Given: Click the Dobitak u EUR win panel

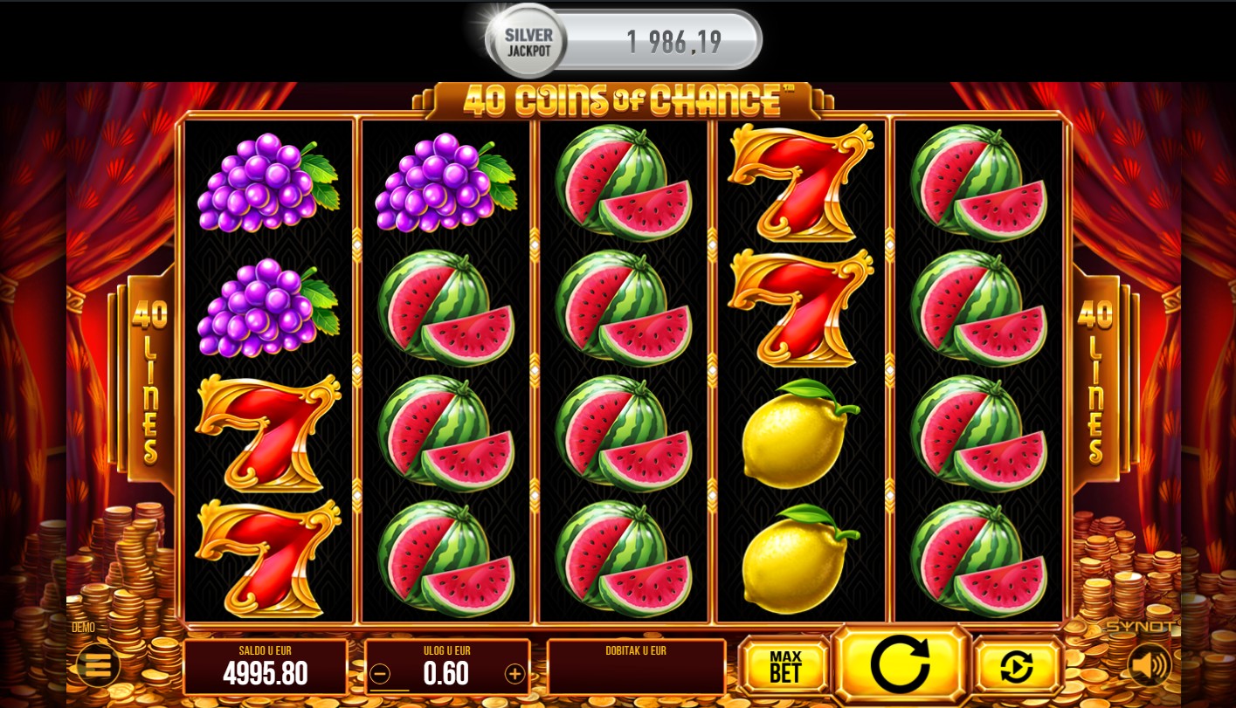Looking at the screenshot, I should (x=636, y=667).
